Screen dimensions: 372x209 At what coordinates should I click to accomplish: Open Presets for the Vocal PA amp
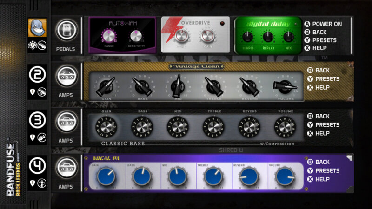click(327, 170)
